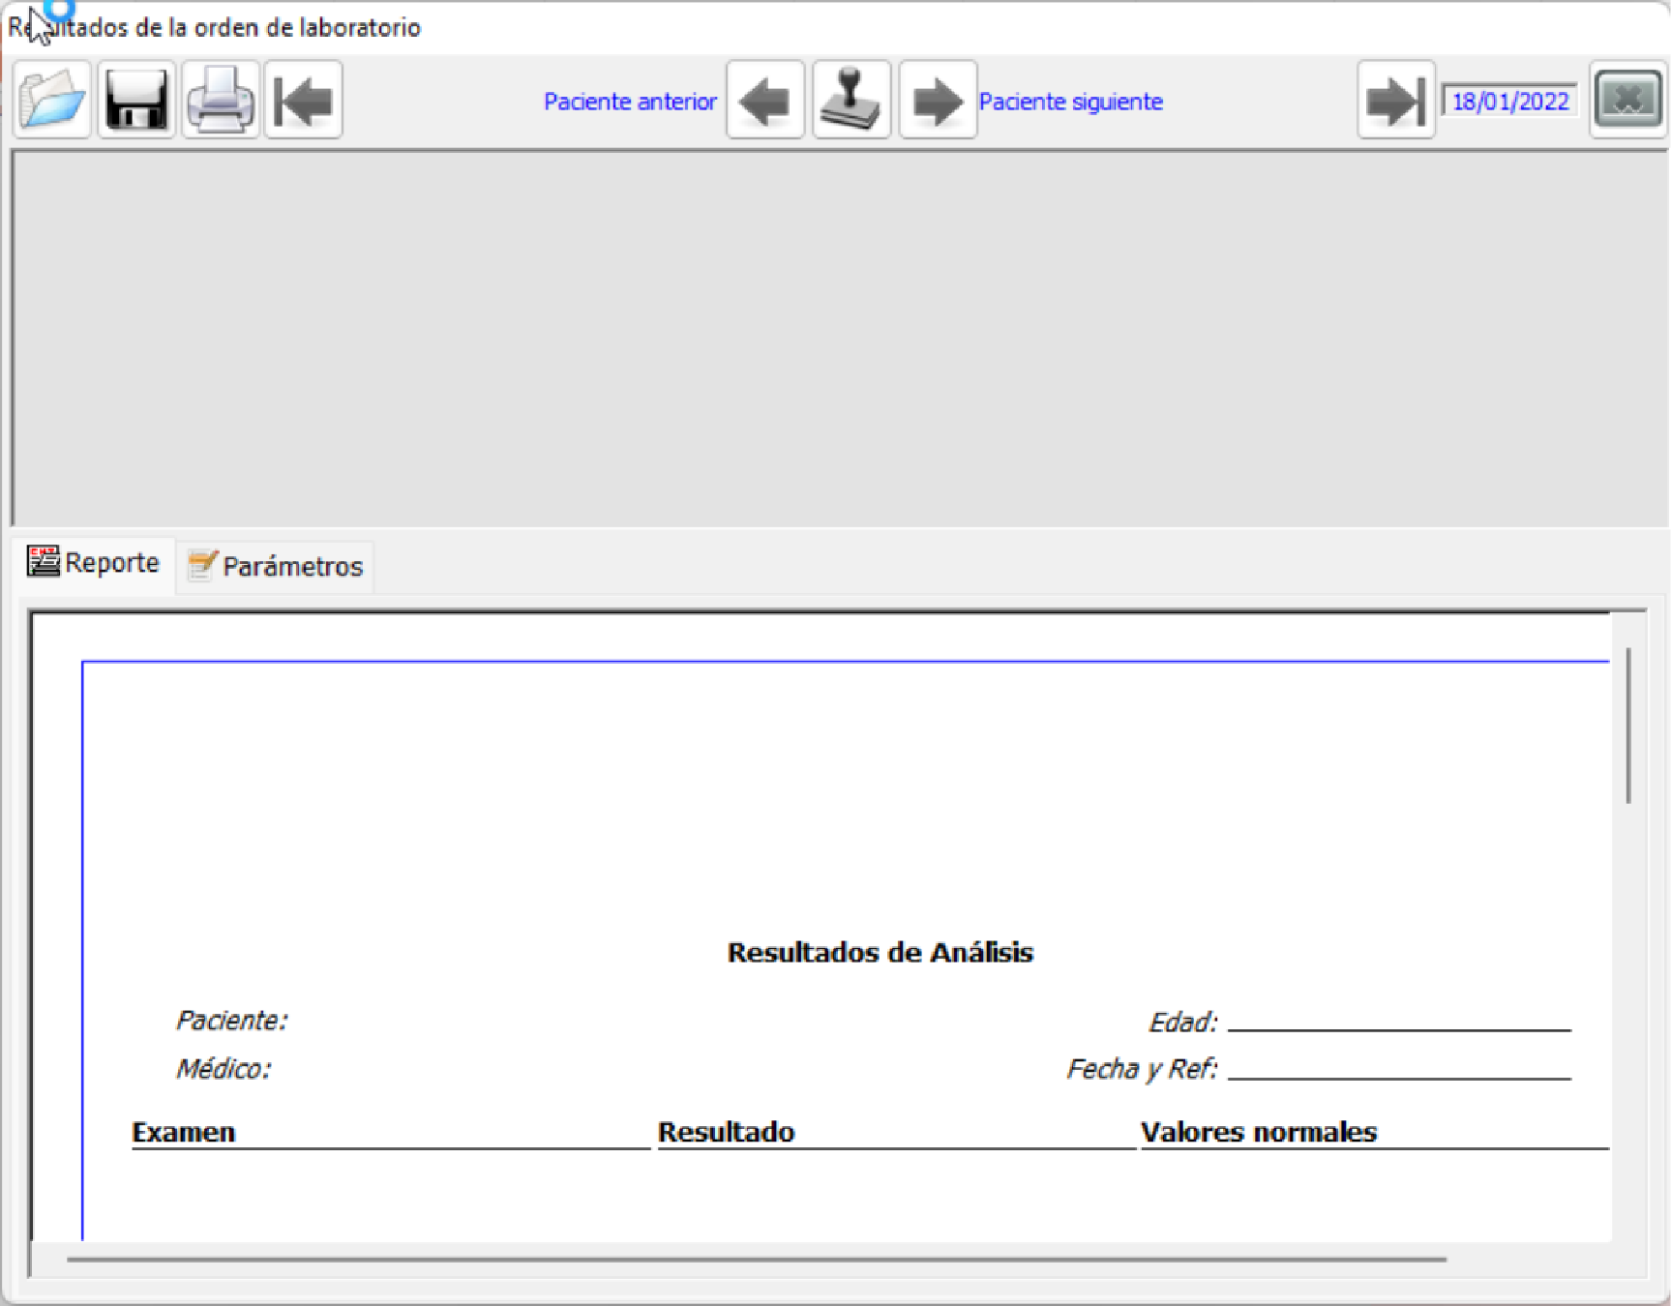Jump to the first patient record

(304, 100)
